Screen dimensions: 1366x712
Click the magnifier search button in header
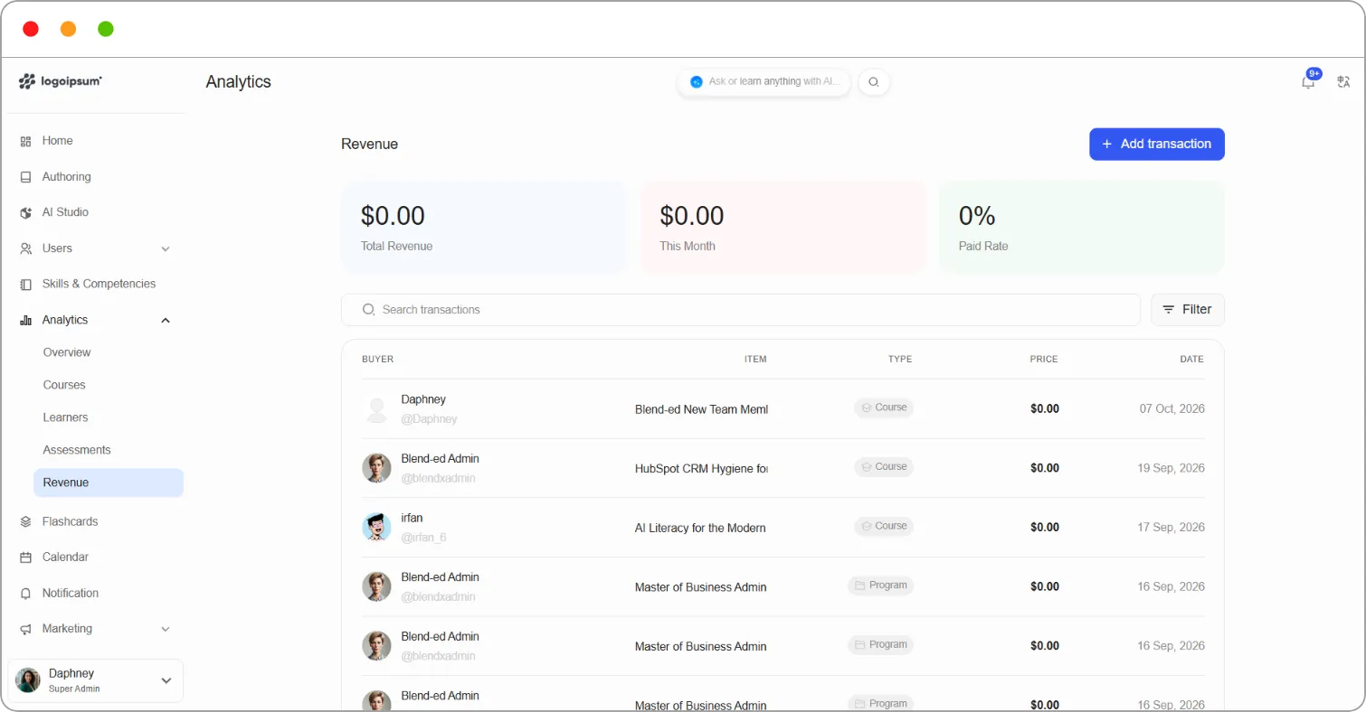pos(874,82)
